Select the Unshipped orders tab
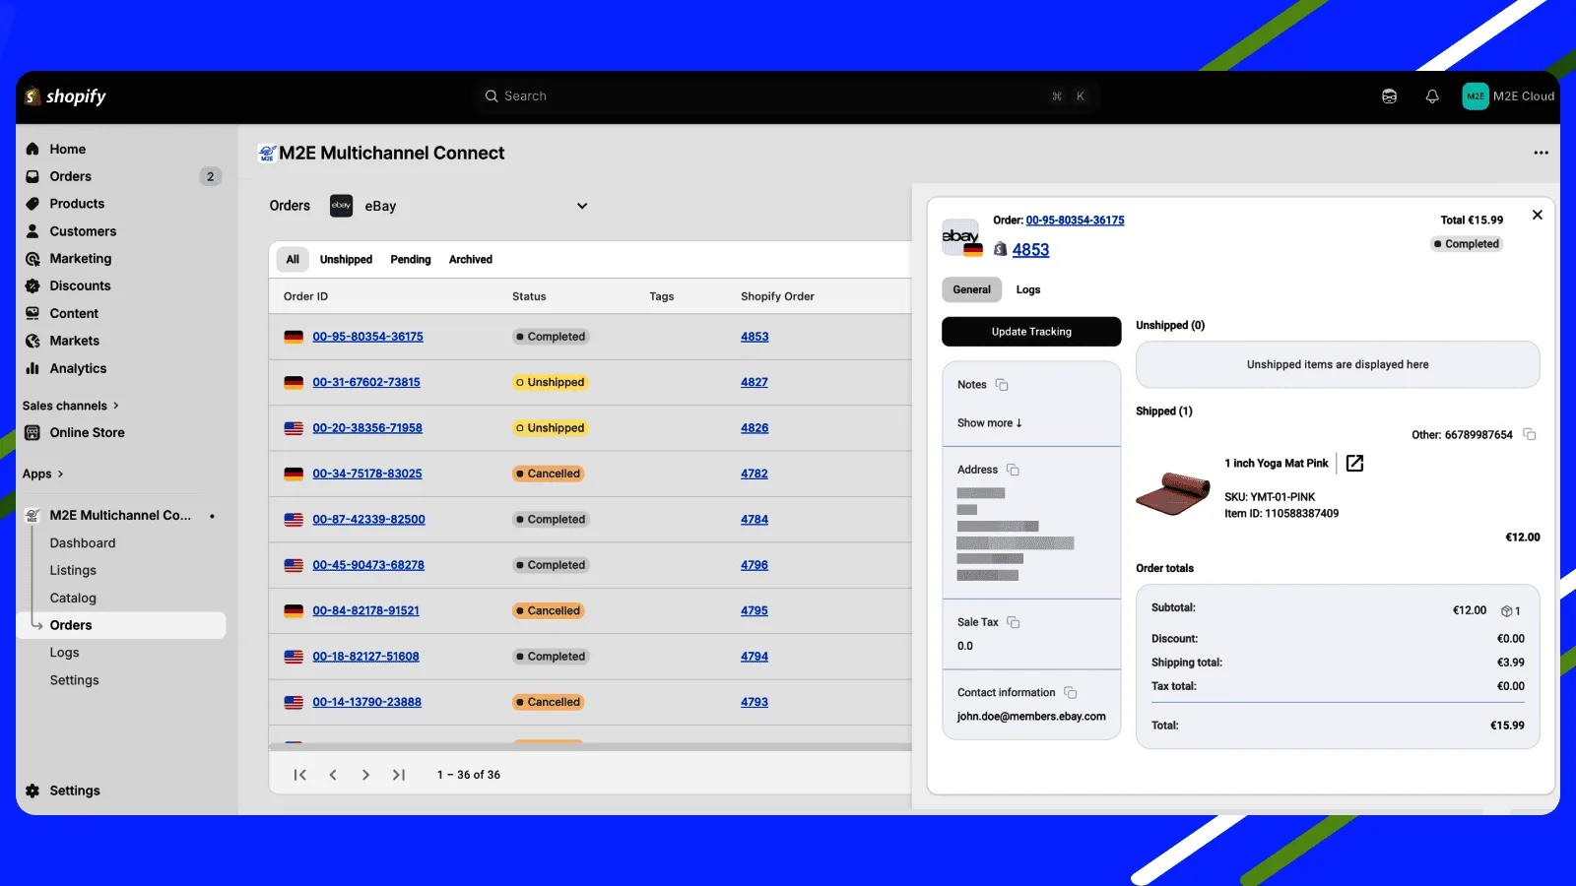The image size is (1576, 886). [346, 260]
